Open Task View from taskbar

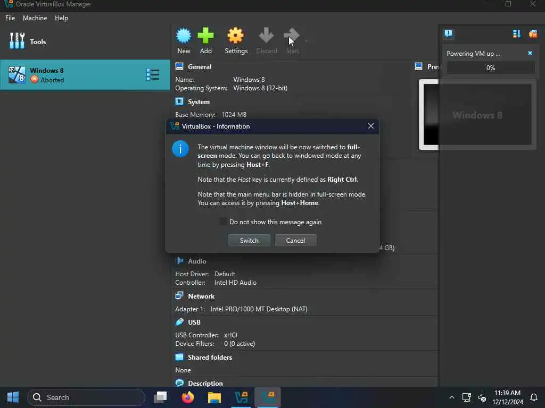(x=160, y=397)
